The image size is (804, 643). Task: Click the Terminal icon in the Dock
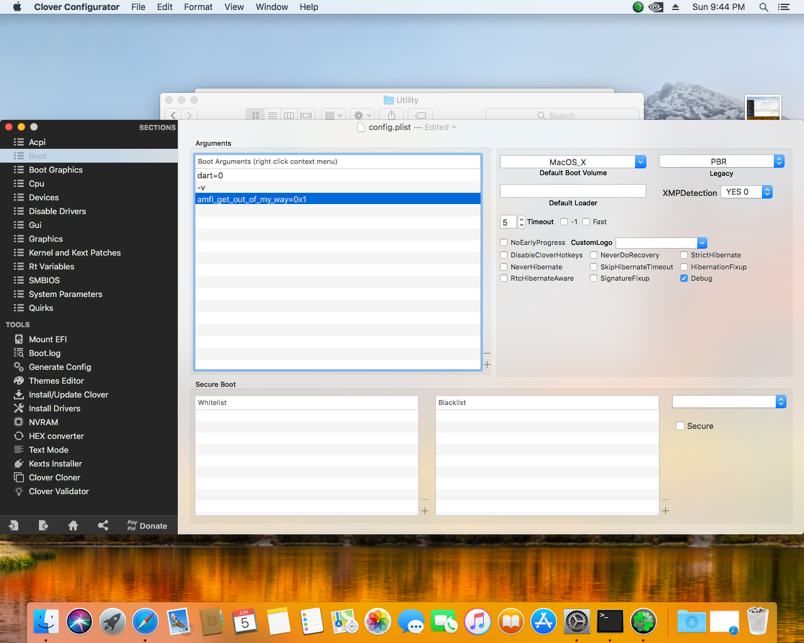(609, 622)
